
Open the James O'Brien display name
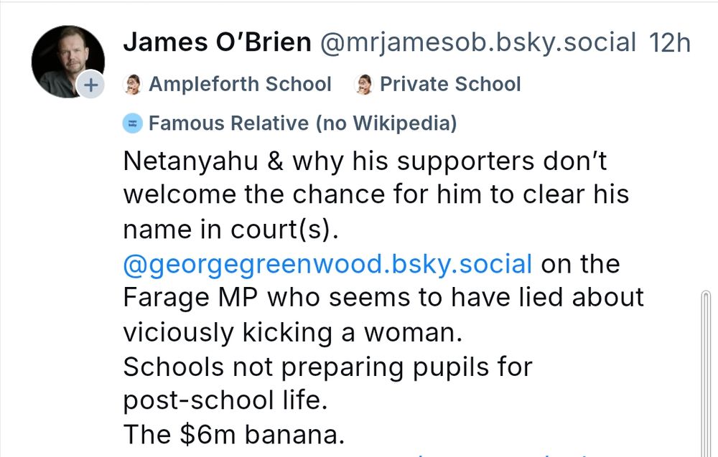(217, 43)
